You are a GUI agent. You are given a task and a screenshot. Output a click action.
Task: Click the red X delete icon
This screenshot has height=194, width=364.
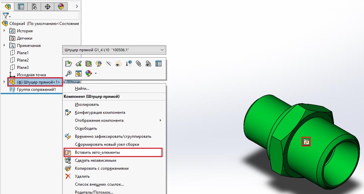[x=68, y=176]
